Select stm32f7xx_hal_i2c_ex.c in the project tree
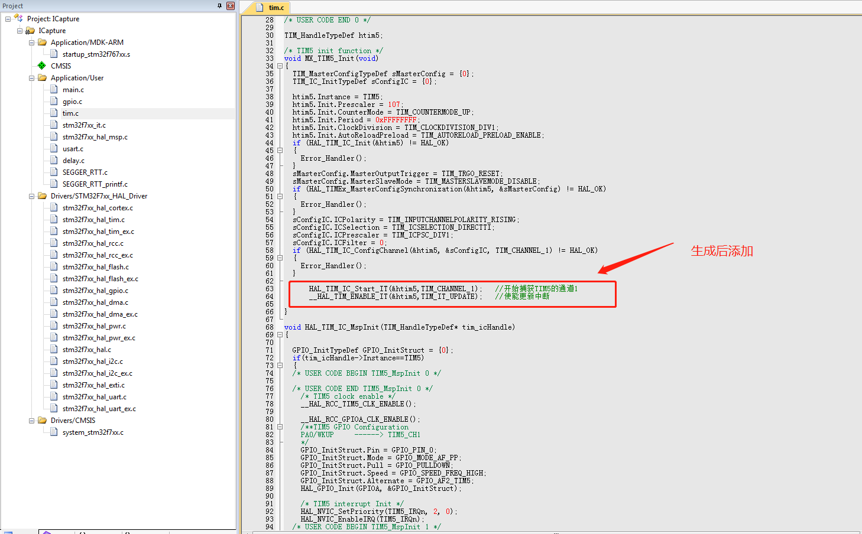This screenshot has height=534, width=862. coord(98,373)
